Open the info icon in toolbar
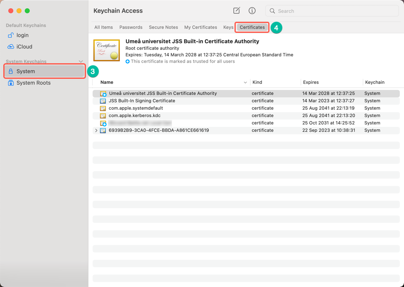Screen dimensions: 404x287 [x=252, y=11]
